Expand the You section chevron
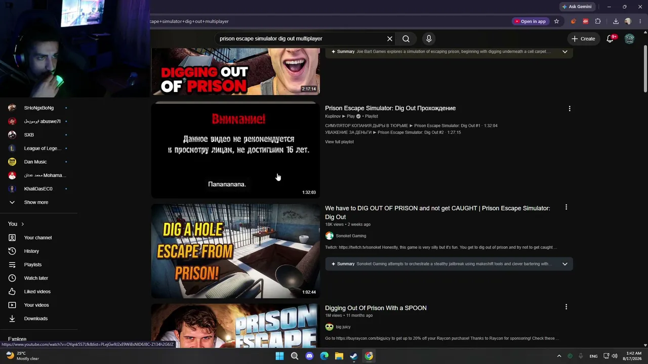Image resolution: width=648 pixels, height=364 pixels. point(22,224)
